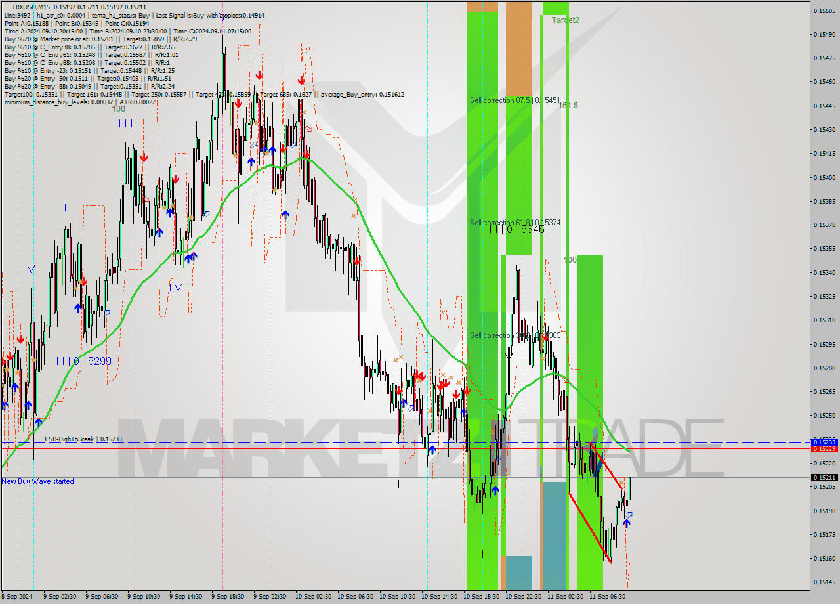The image size is (840, 604).
Task: Click 0.15400 on the price axis
Action: 824,177
